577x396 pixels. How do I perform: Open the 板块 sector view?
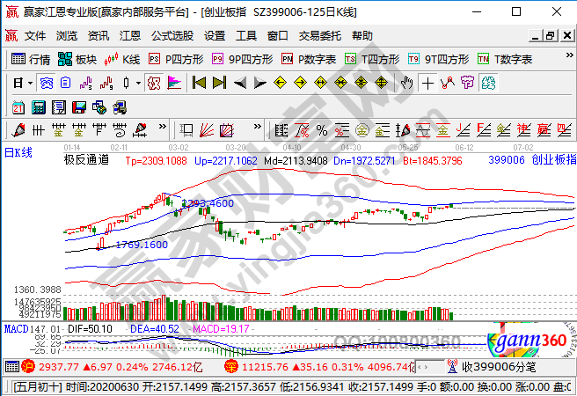77,59
